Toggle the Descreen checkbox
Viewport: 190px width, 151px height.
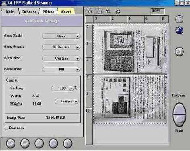(x=6, y=128)
